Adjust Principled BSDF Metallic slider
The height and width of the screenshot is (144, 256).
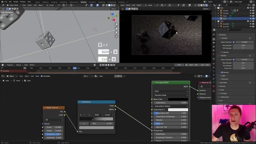171,120
